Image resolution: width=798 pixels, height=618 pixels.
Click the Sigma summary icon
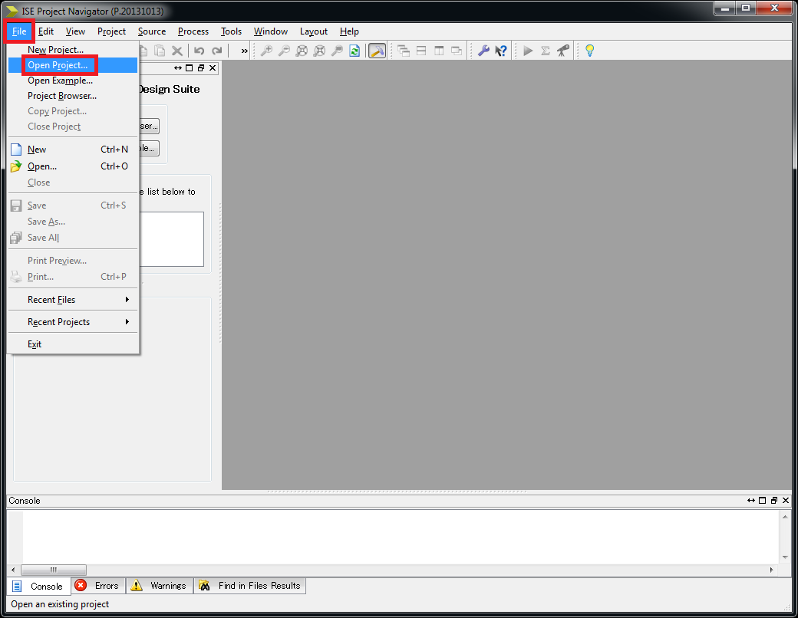tap(546, 51)
